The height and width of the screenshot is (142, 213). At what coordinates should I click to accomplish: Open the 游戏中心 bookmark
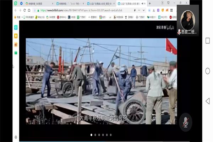[62, 17]
